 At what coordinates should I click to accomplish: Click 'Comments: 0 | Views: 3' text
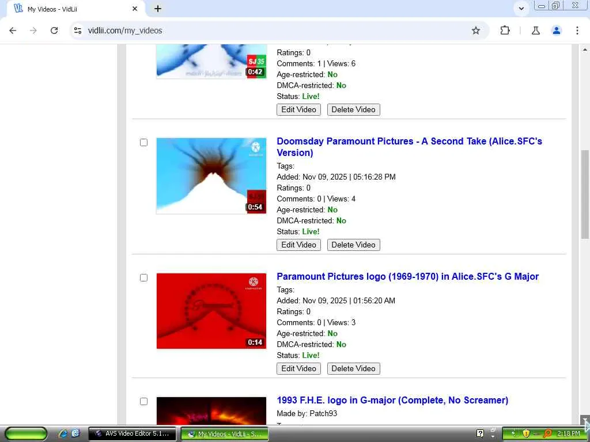tap(316, 322)
